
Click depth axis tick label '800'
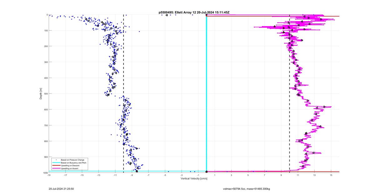(46, 141)
